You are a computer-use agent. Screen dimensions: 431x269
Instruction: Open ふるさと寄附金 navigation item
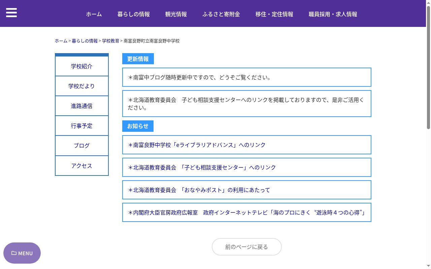tap(221, 14)
